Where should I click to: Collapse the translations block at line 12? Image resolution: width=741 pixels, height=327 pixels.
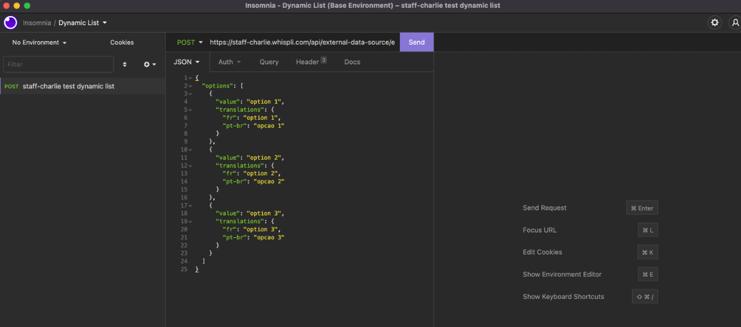[191, 165]
